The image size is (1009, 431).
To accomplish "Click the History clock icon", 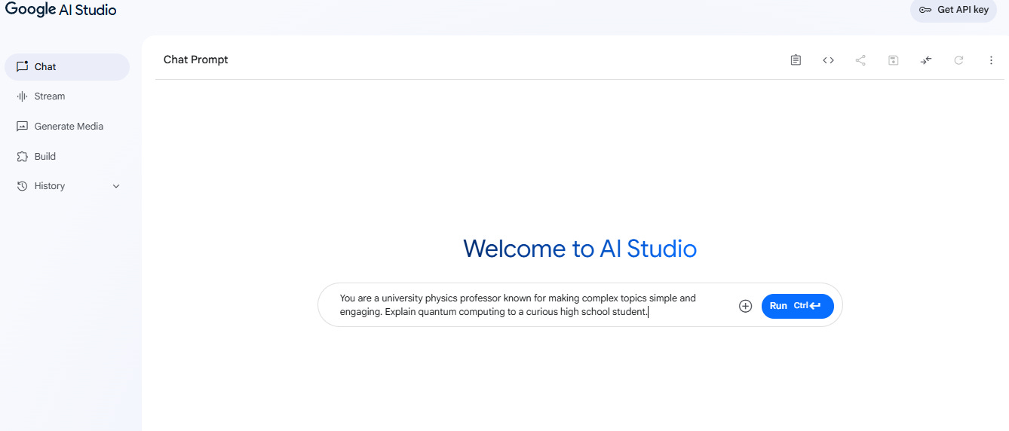I will [x=22, y=186].
